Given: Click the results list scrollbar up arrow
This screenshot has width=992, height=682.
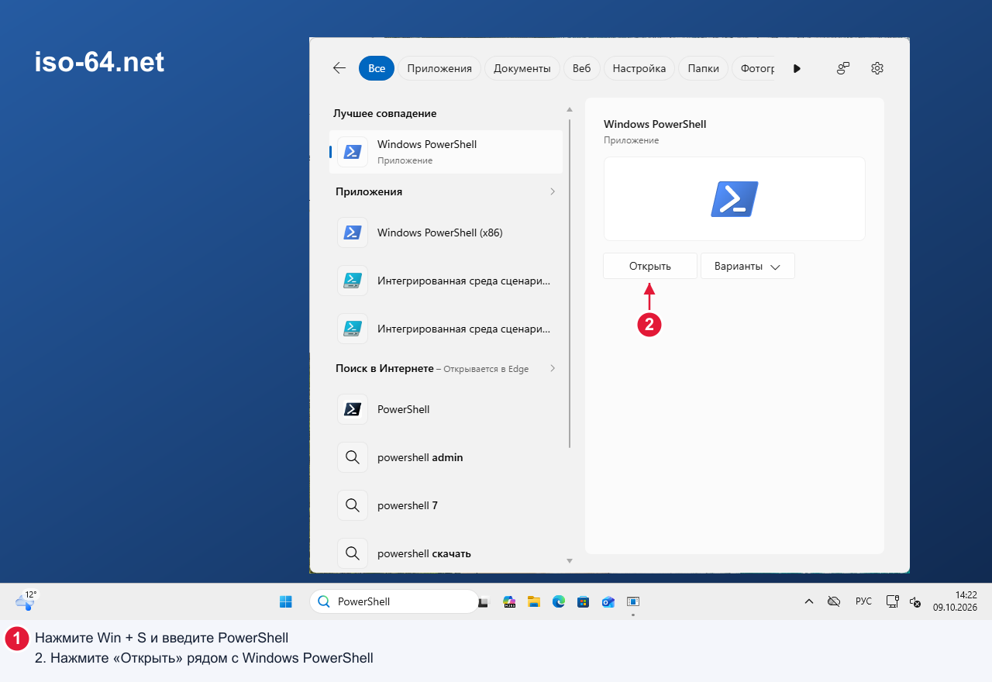Looking at the screenshot, I should click(x=570, y=109).
